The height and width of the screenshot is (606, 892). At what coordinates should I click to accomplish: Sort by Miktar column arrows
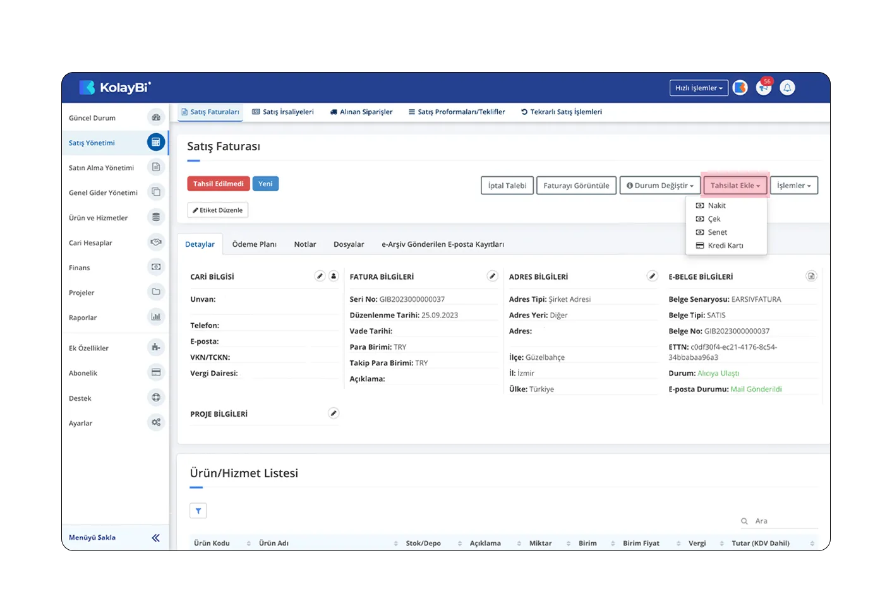pyautogui.click(x=569, y=544)
